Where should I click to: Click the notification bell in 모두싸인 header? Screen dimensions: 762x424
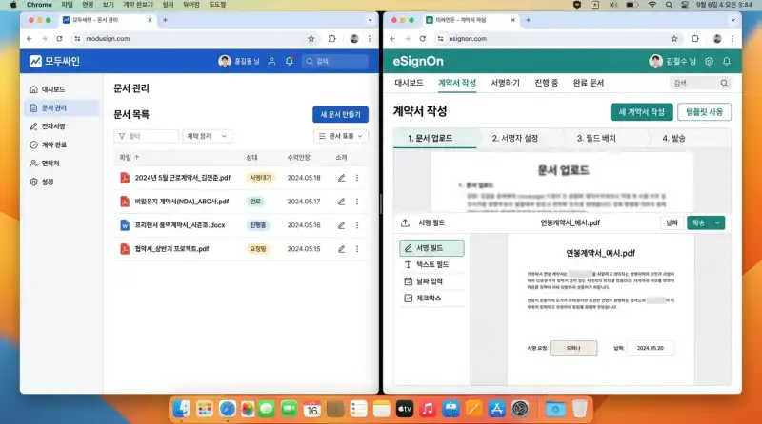click(x=290, y=62)
